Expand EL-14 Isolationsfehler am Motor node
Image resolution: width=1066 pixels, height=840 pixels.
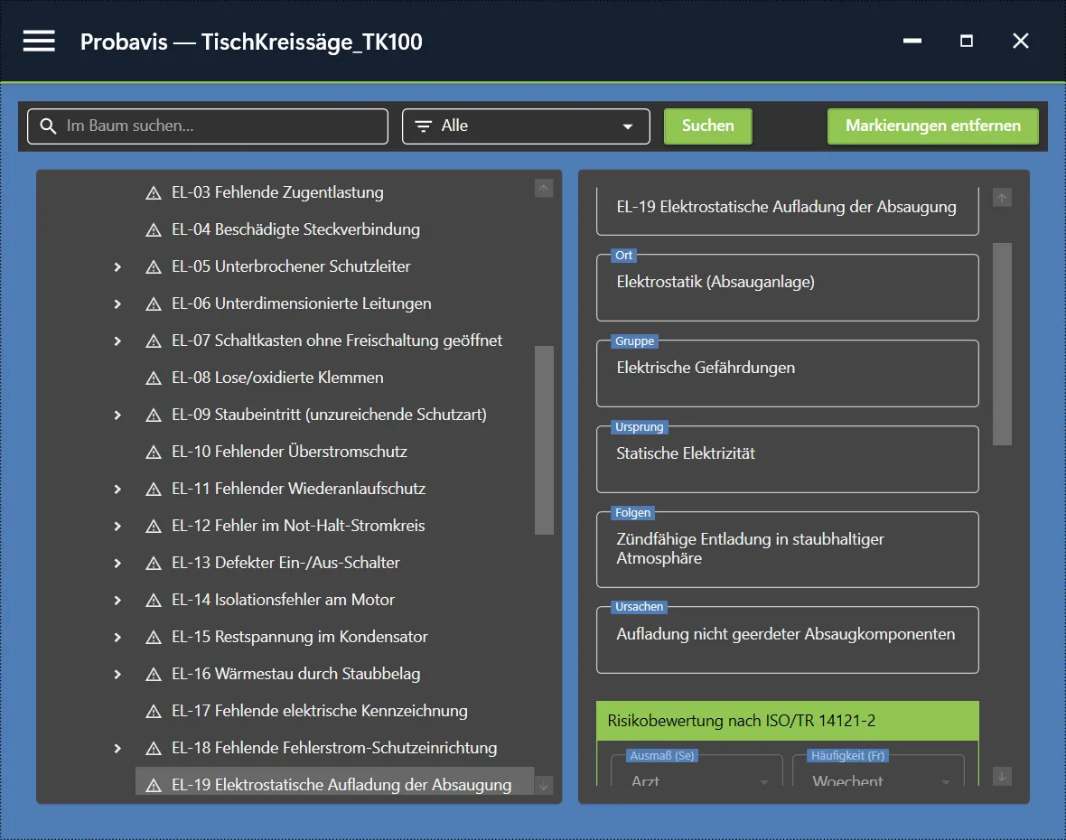[117, 600]
